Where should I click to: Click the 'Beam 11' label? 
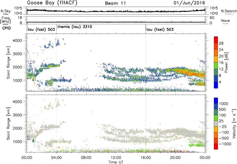click(x=116, y=3)
